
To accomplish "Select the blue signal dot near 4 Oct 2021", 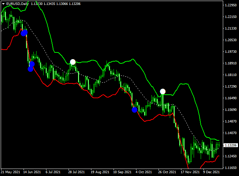I will [134, 110].
